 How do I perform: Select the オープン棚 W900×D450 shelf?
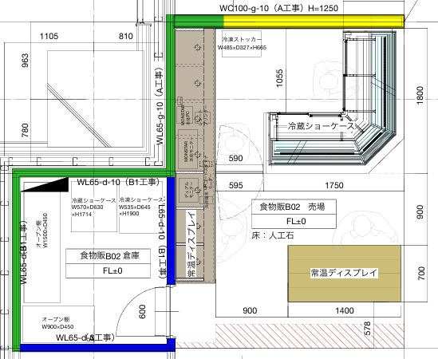pyautogui.click(x=58, y=324)
